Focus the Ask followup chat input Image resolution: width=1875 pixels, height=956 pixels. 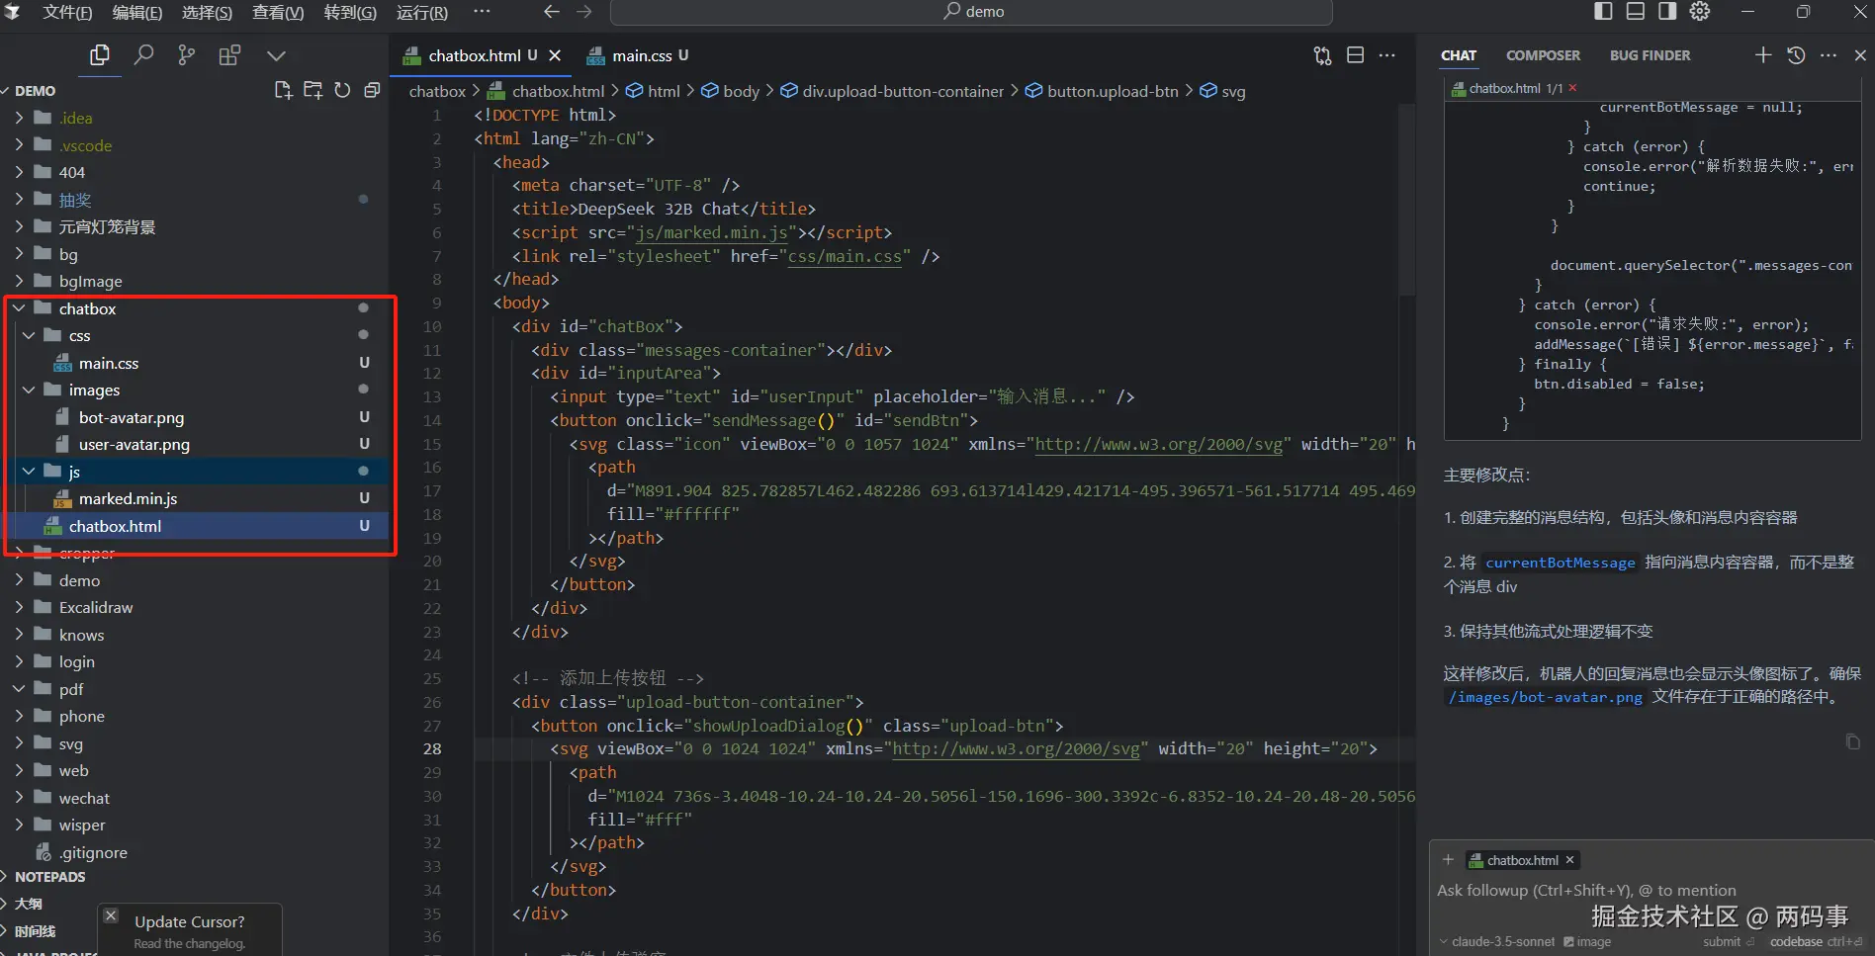[x=1650, y=890]
